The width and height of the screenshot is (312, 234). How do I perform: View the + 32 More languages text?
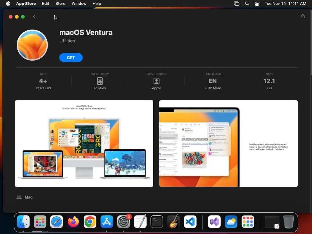pos(213,88)
